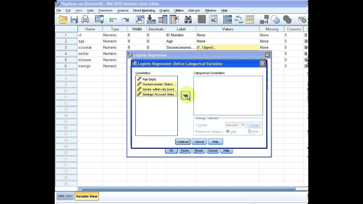363x204 pixels.
Task: Open the Contrast Indicator dropdown
Action: pos(235,125)
